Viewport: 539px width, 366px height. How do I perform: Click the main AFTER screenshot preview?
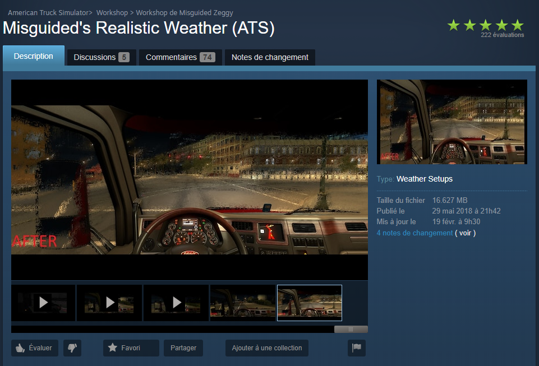click(190, 180)
